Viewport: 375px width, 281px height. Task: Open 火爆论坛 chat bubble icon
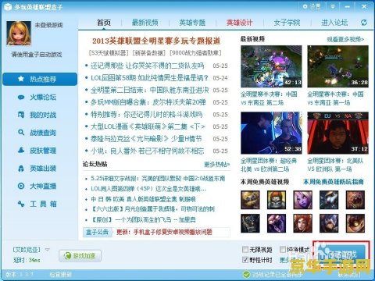[21, 98]
